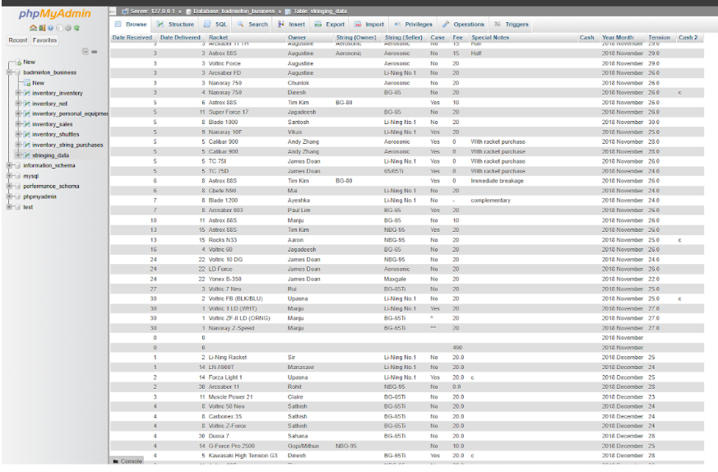This screenshot has height=472, width=718.
Task: Open inventory_personal_equipment table from tree
Action: click(x=70, y=113)
